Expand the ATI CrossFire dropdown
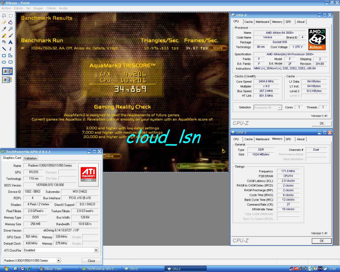340x272 pixels. 96,250
